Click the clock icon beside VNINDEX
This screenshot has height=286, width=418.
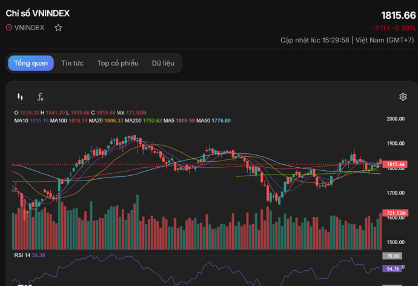pos(9,27)
